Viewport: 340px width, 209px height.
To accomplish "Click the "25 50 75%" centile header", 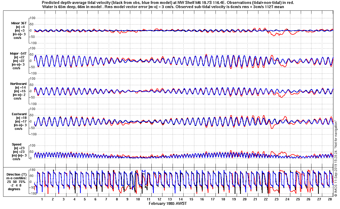I will coord(16,182).
